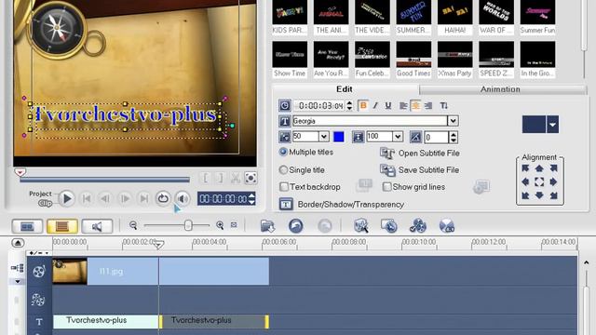
Task: Jump to the start of project
Action: point(87,198)
